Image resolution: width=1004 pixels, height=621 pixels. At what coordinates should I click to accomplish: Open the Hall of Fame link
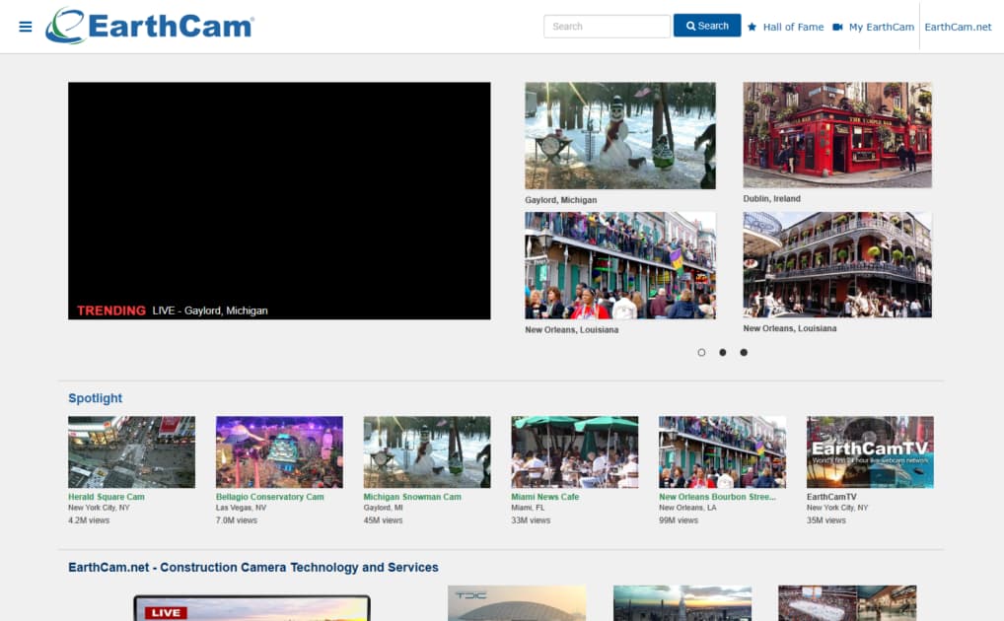(x=793, y=27)
